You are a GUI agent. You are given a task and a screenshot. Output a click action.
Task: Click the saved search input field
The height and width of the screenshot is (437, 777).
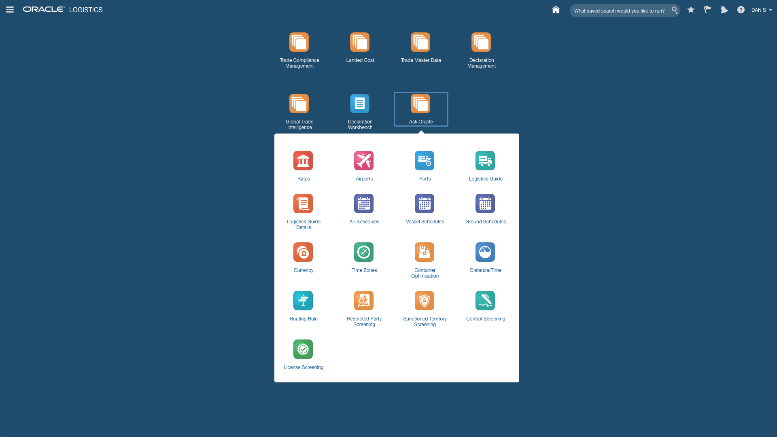(x=620, y=11)
